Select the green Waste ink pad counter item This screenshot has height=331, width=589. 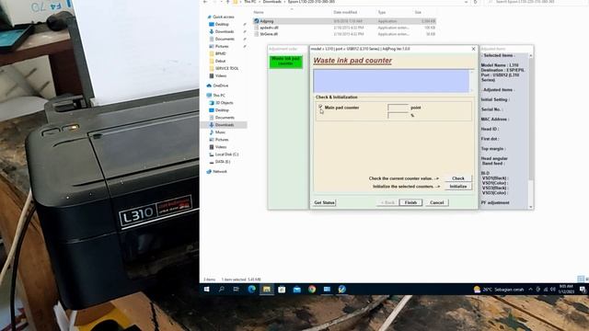(286, 62)
